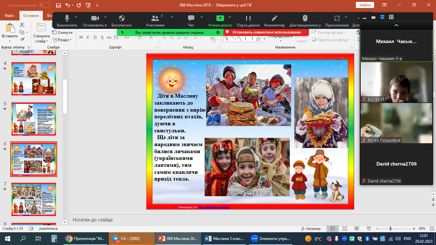The height and width of the screenshot is (245, 436).
Task: Open undo history dropdown arrow
Action: tap(72, 5)
